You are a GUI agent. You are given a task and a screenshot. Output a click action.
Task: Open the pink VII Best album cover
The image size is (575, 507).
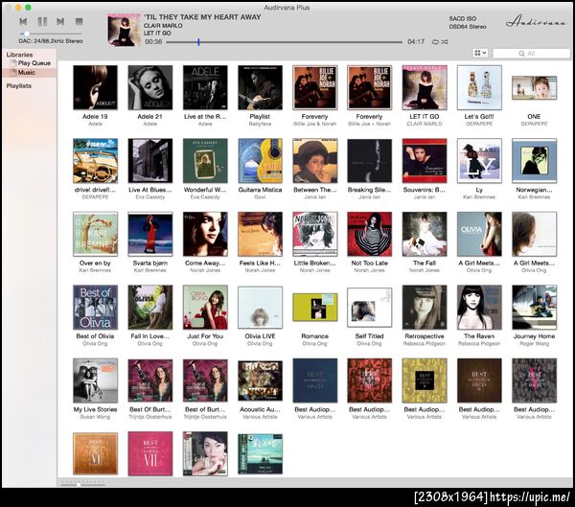150,453
